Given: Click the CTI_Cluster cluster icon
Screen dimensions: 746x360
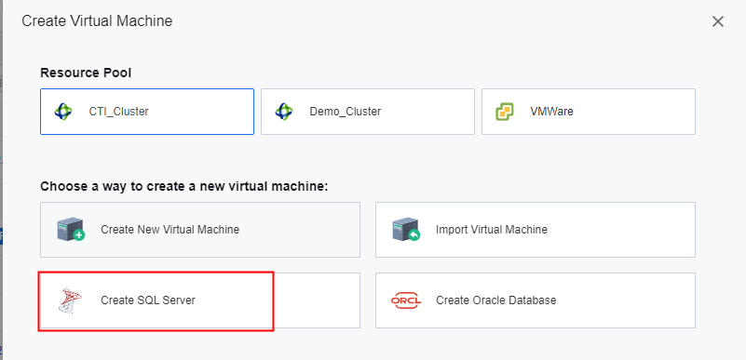Looking at the screenshot, I should point(63,112).
